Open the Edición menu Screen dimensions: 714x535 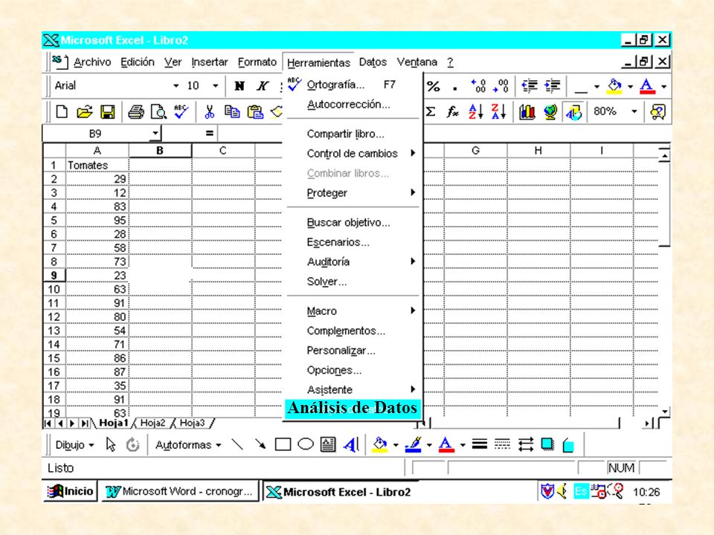pyautogui.click(x=137, y=62)
